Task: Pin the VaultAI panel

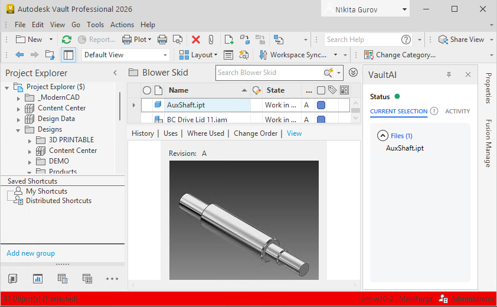Action: [x=449, y=74]
